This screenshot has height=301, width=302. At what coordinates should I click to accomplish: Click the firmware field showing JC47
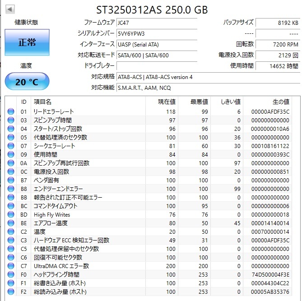(157, 23)
